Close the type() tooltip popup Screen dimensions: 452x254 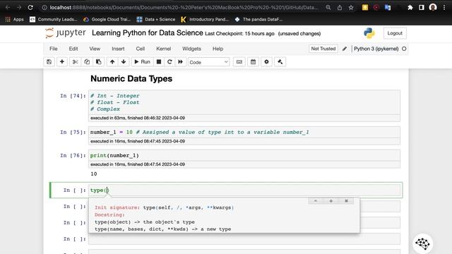(x=346, y=200)
